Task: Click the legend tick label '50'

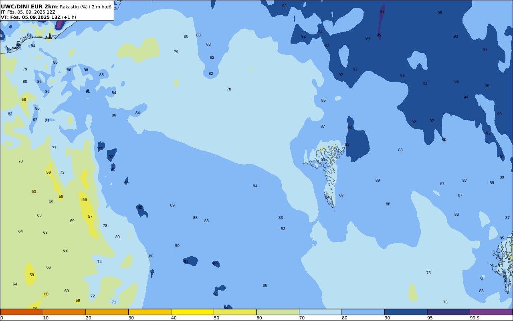Action: pyautogui.click(x=216, y=318)
